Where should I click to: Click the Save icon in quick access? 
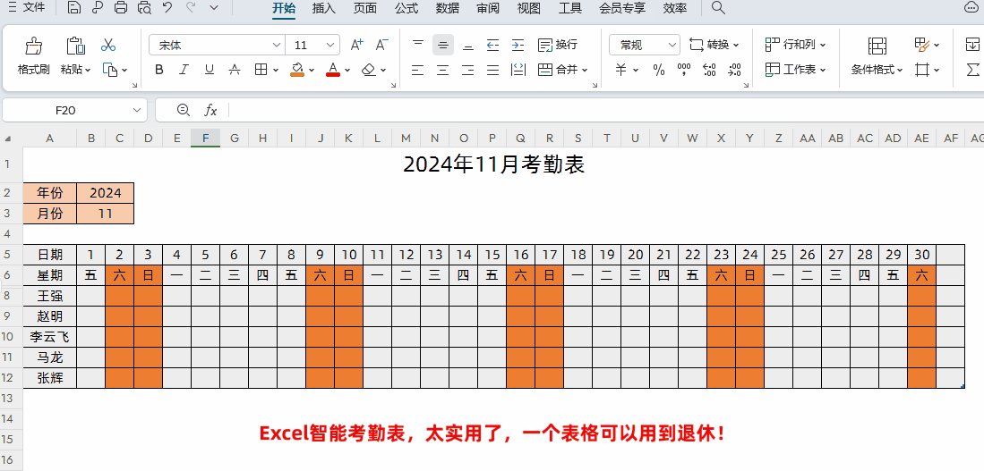point(74,8)
